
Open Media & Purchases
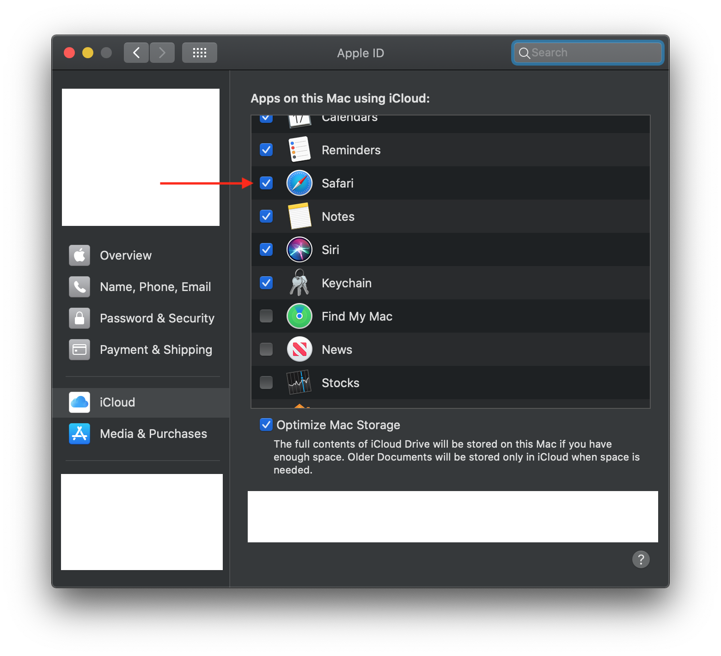(x=141, y=434)
